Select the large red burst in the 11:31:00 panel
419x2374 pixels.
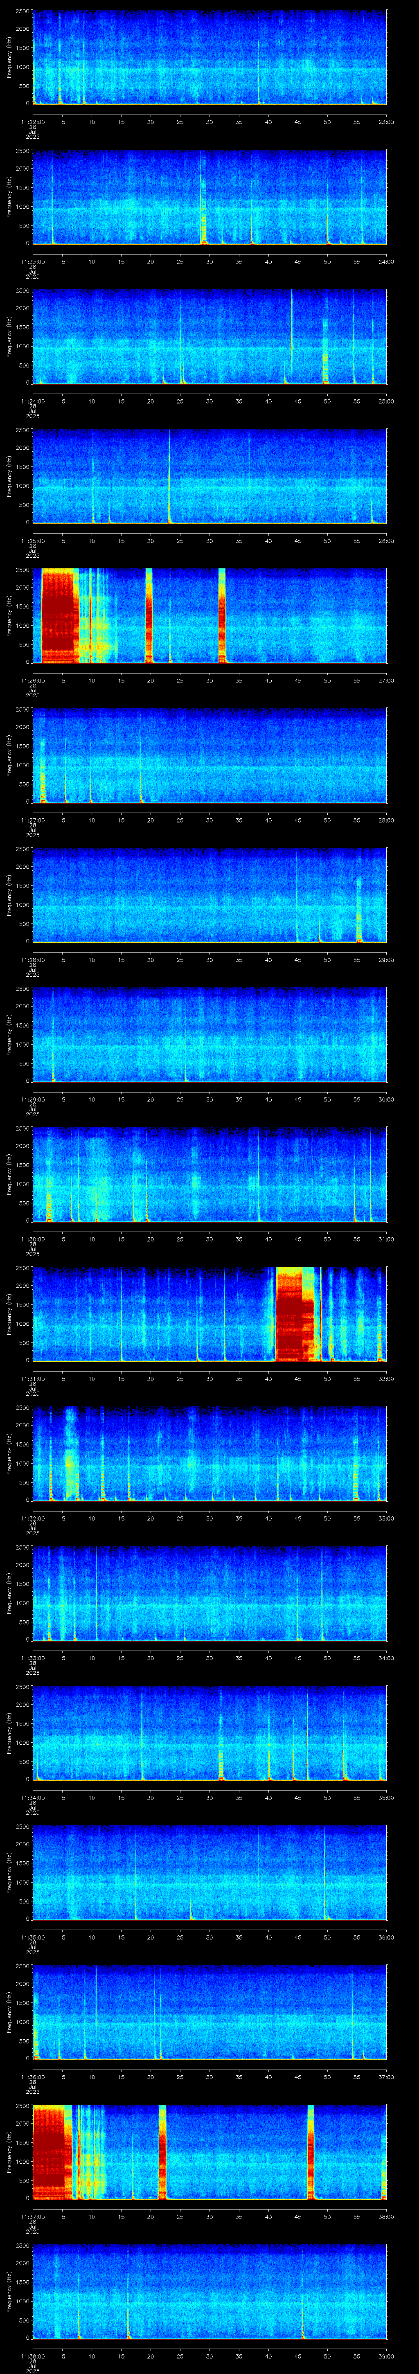tap(295, 1314)
